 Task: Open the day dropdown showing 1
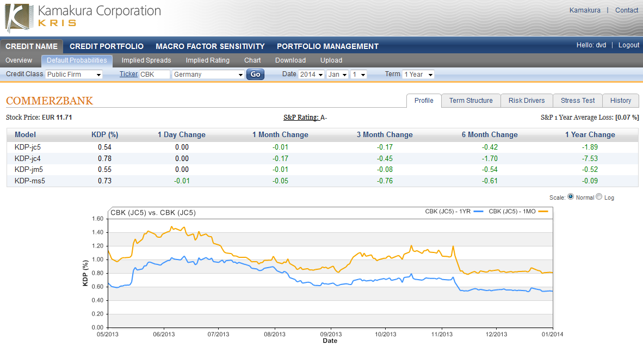tap(358, 74)
